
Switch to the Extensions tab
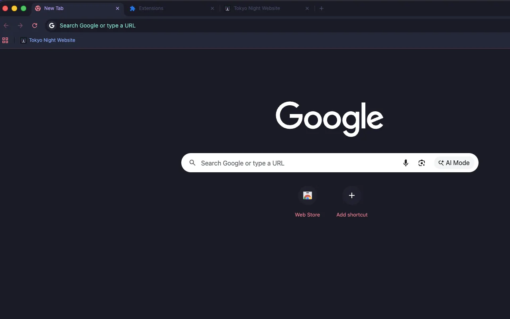[172, 8]
